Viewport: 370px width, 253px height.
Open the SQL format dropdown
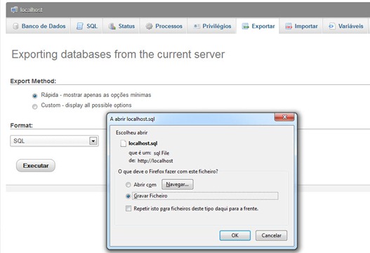click(54, 141)
